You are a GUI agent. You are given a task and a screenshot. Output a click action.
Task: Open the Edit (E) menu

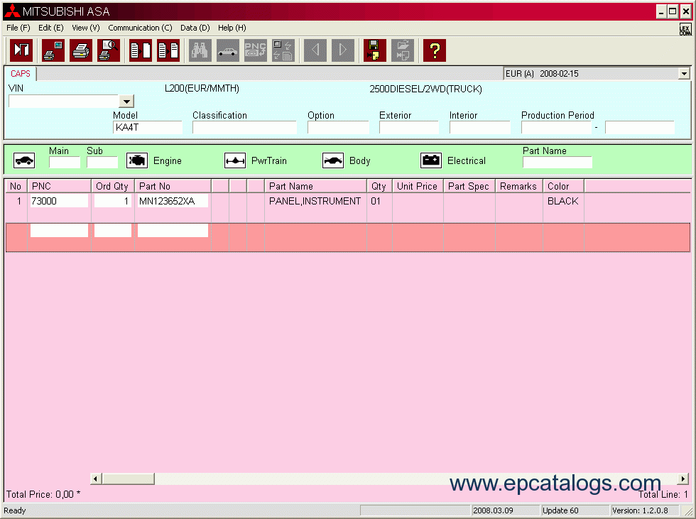(50, 28)
